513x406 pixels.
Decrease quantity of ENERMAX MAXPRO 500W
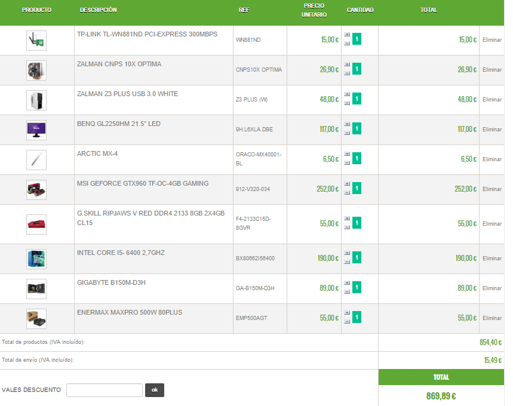[x=347, y=321]
